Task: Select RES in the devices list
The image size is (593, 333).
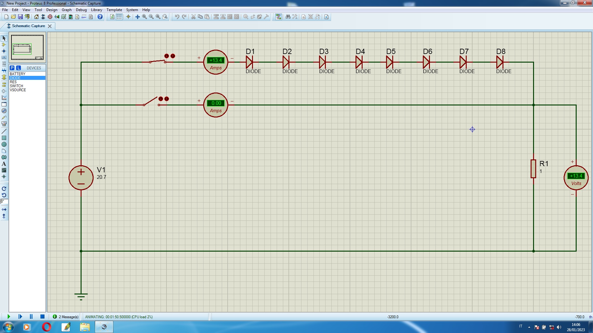Action: [13, 82]
